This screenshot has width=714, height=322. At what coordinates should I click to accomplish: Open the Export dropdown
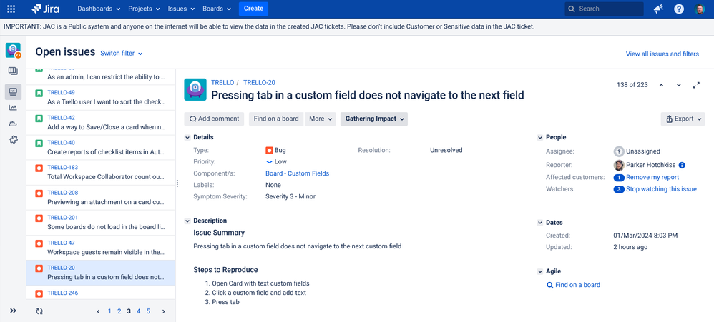[x=683, y=119]
